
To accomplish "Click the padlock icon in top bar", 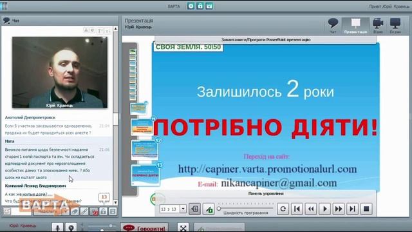I will click(x=200, y=6).
